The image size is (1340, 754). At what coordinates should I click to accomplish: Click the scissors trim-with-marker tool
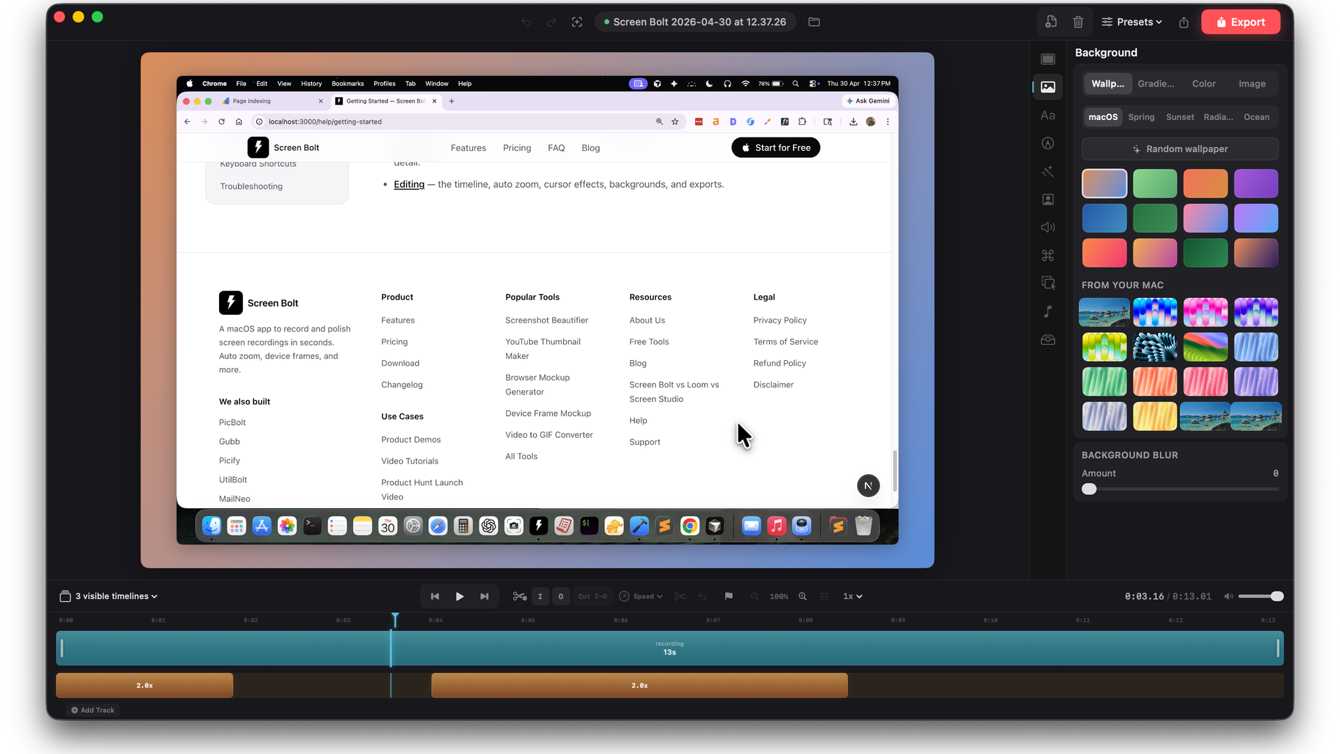520,596
